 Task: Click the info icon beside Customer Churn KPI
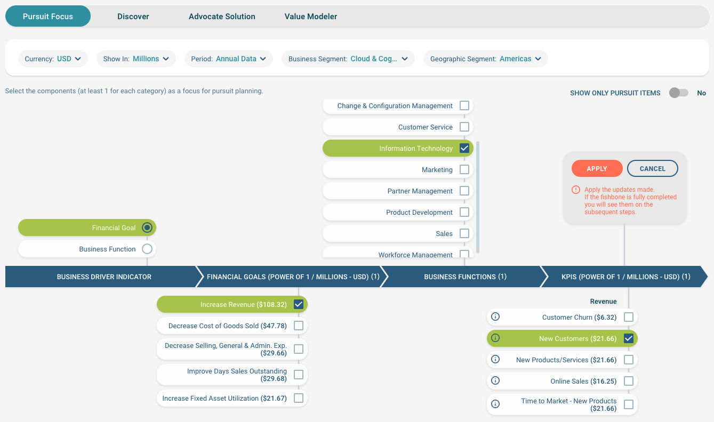[x=495, y=316]
